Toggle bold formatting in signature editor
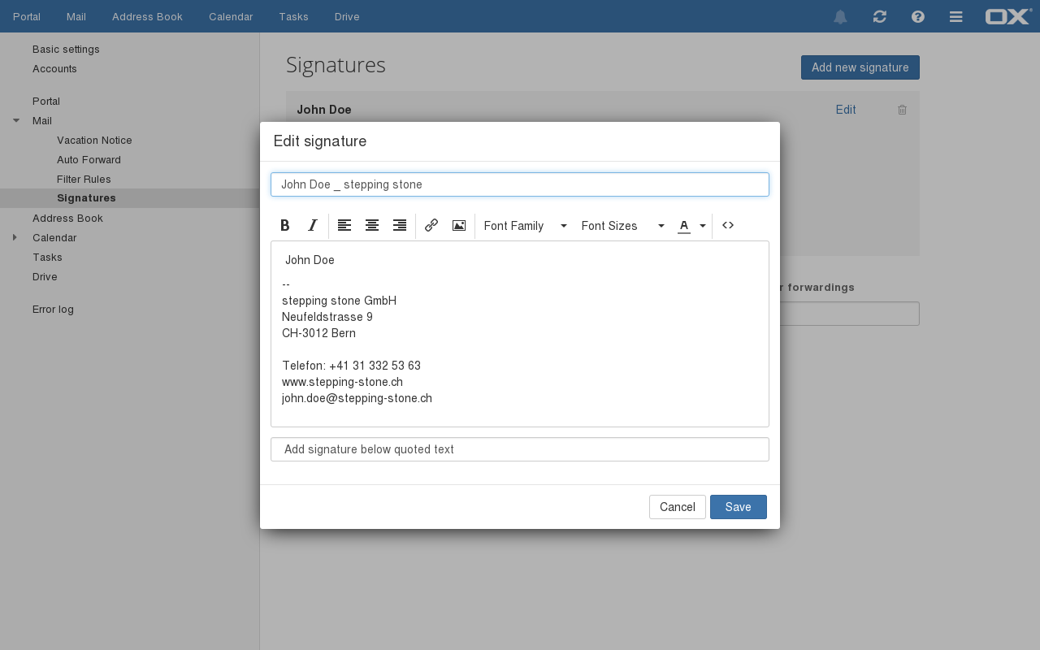Screen dimensions: 1040x650 click(285, 226)
